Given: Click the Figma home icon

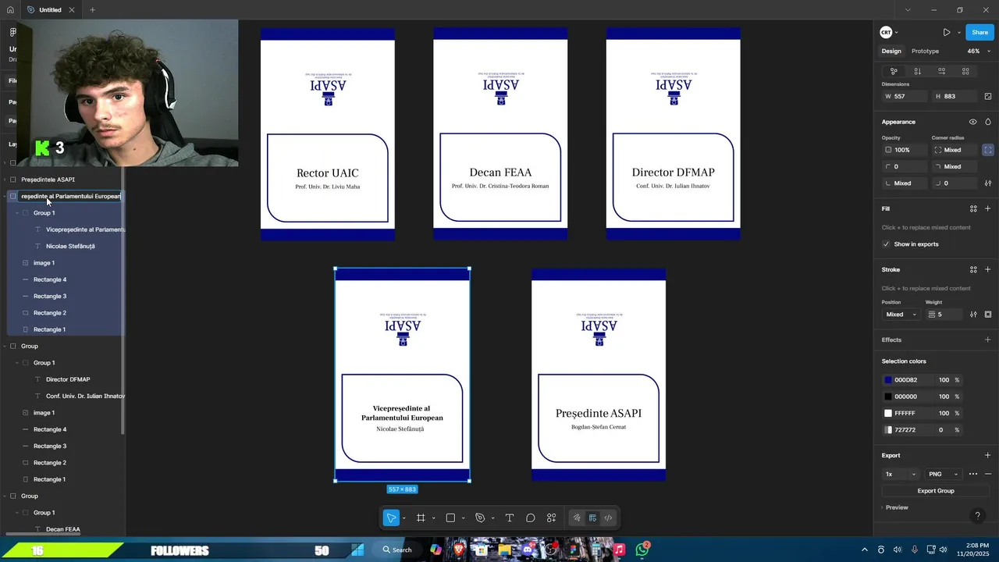Looking at the screenshot, I should tap(10, 10).
